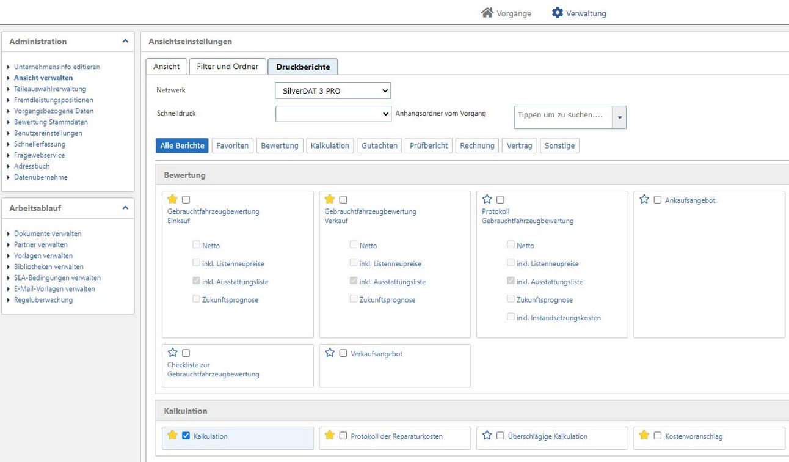789x462 pixels.
Task: Collapse the Administration panel
Action: [125, 41]
